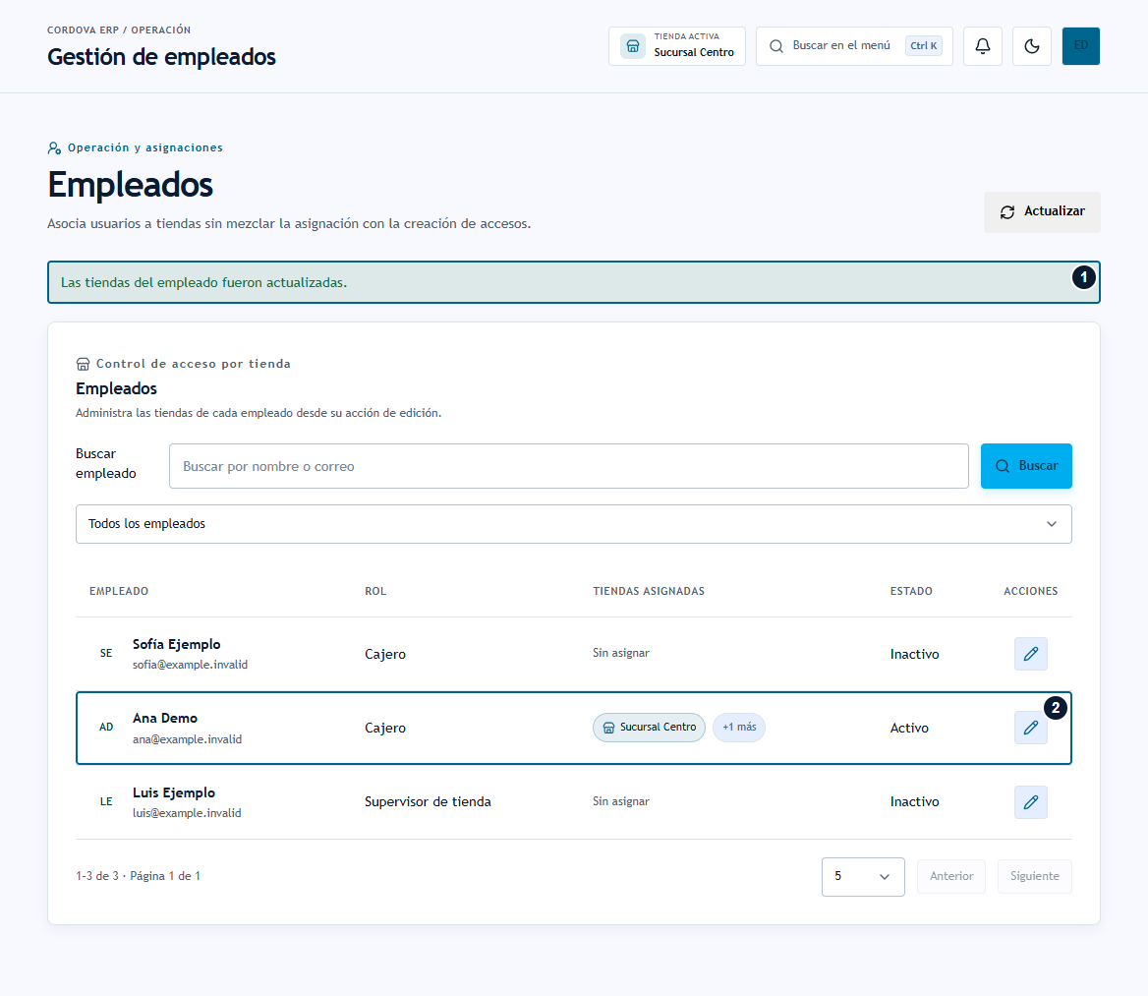The image size is (1148, 996).
Task: Click the Siguiente pagination button
Action: (x=1035, y=877)
